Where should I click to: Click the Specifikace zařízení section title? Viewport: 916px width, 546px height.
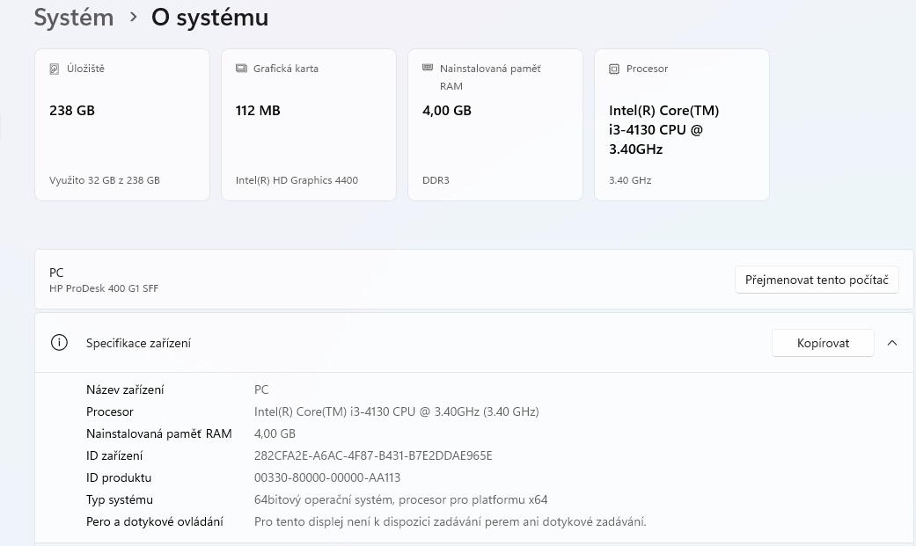tap(138, 343)
